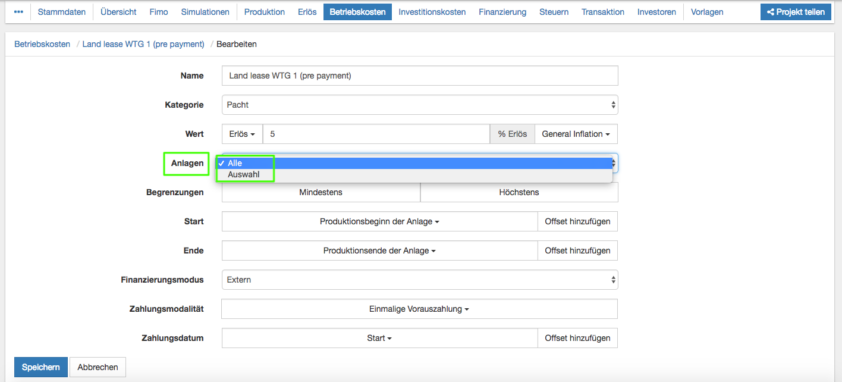Click Offset hinzufügen in the Ende row
Image resolution: width=842 pixels, height=382 pixels.
(577, 251)
